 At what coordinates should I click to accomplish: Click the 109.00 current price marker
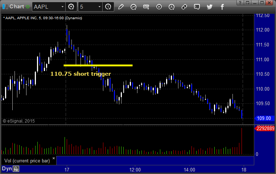[x=264, y=118]
